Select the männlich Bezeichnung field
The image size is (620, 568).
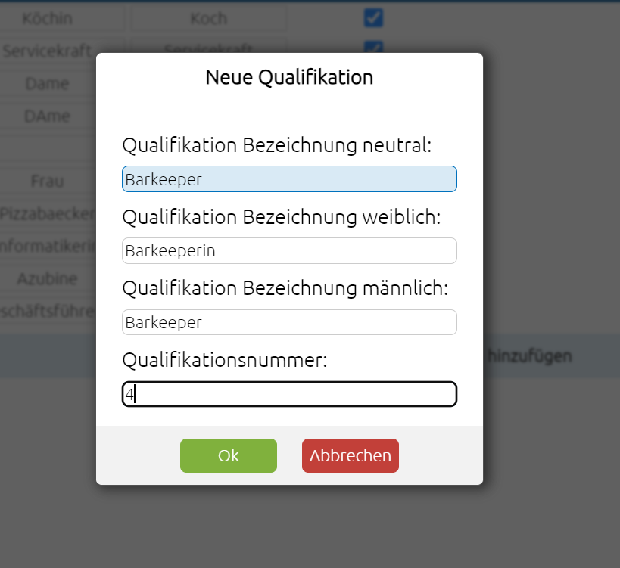(x=289, y=322)
